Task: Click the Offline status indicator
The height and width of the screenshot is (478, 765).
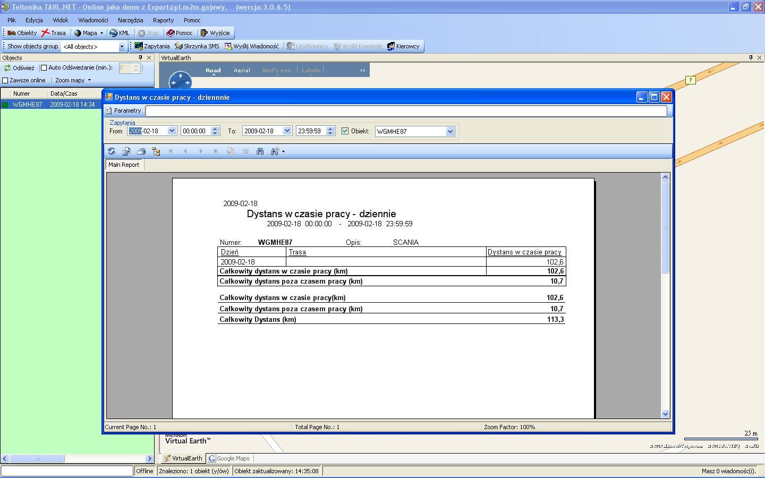Action: tap(144, 471)
